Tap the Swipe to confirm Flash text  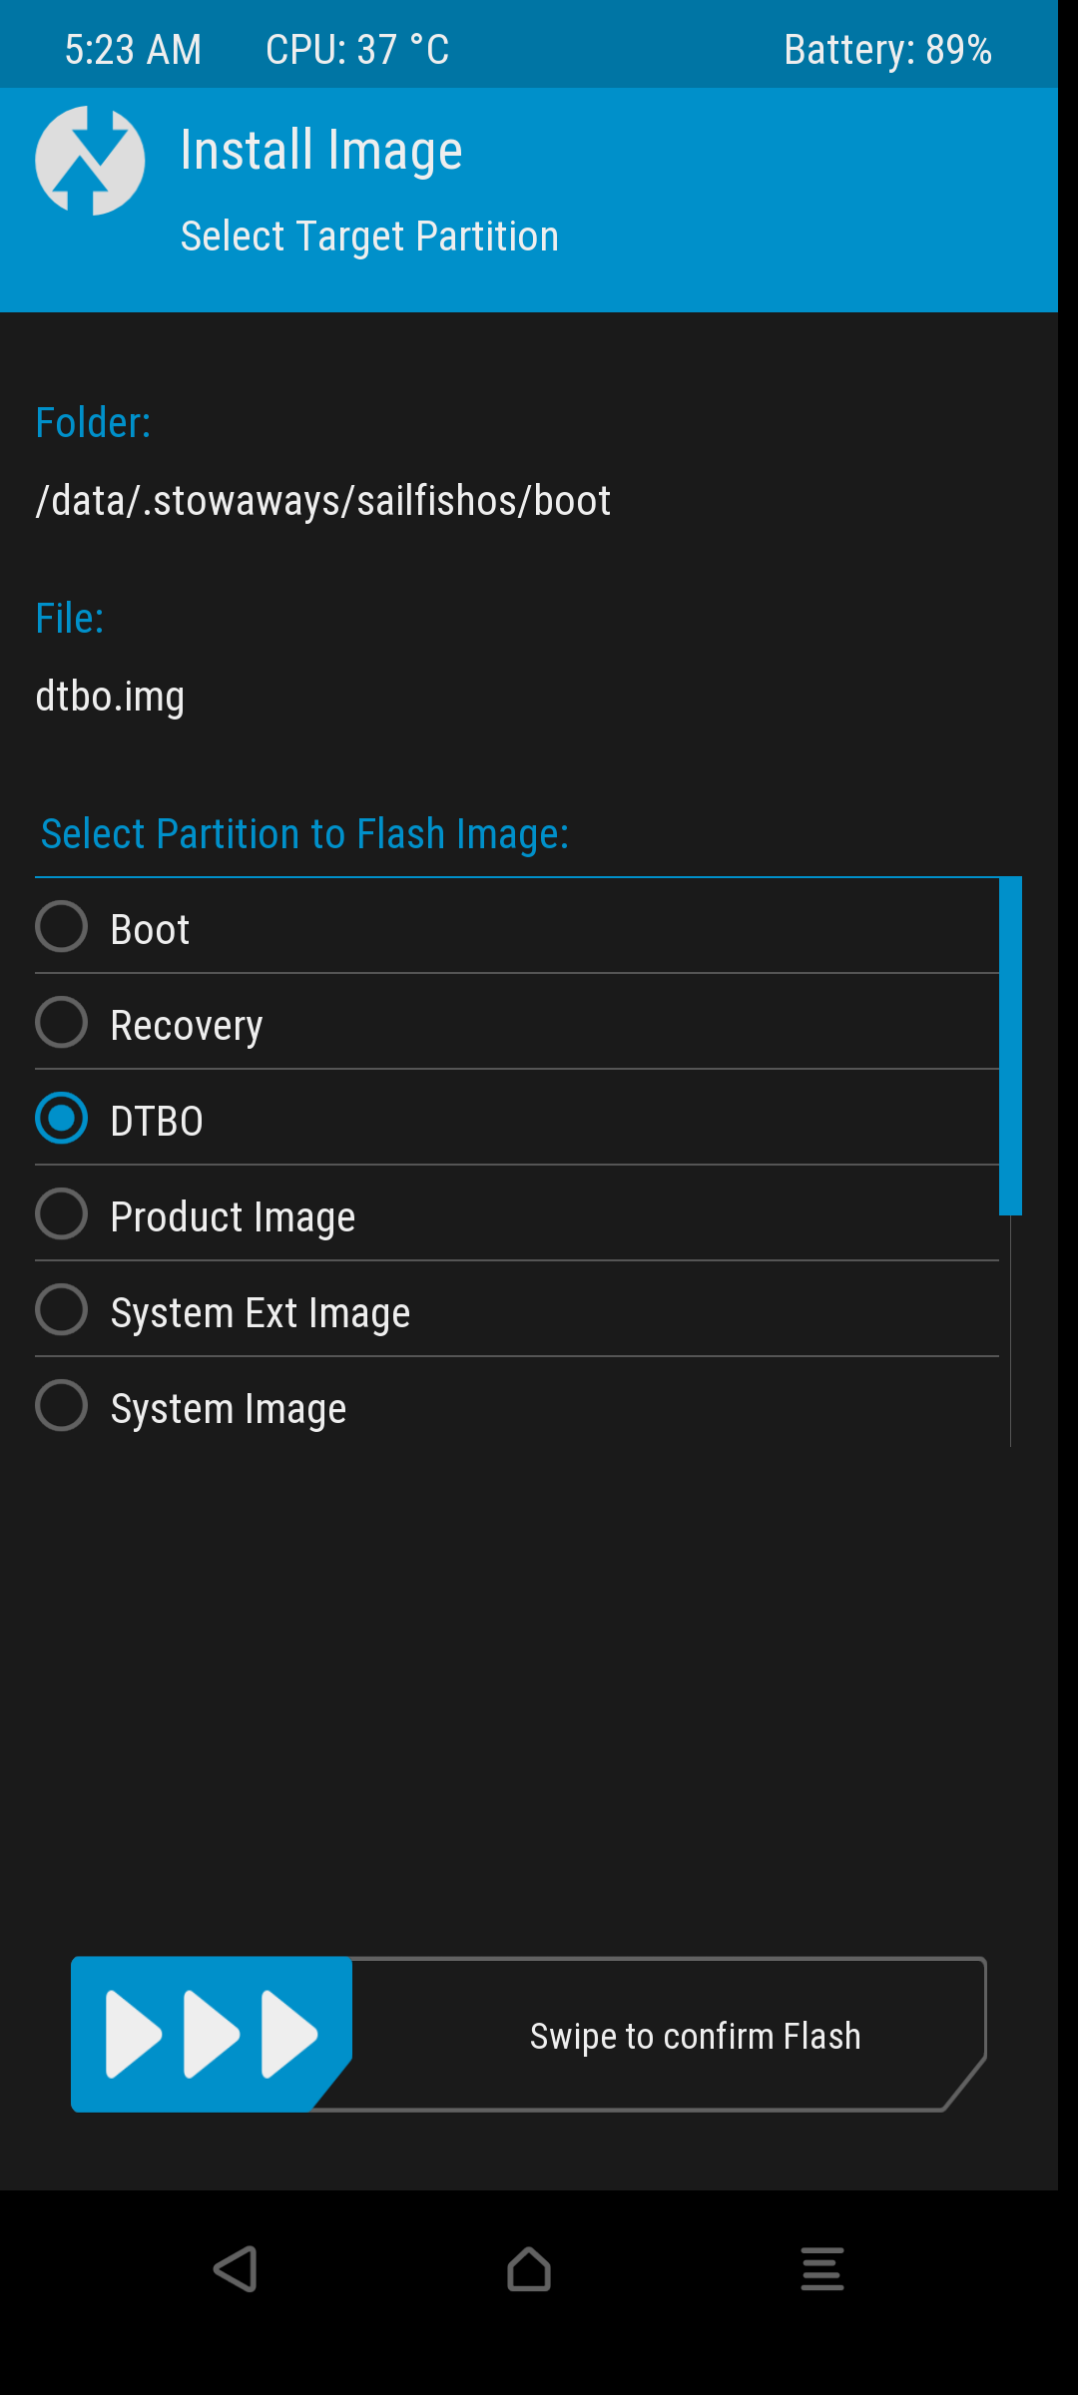[695, 2036]
